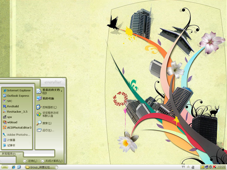Expand All Programs (所有程序) list
The height and width of the screenshot is (170, 227).
(11, 154)
